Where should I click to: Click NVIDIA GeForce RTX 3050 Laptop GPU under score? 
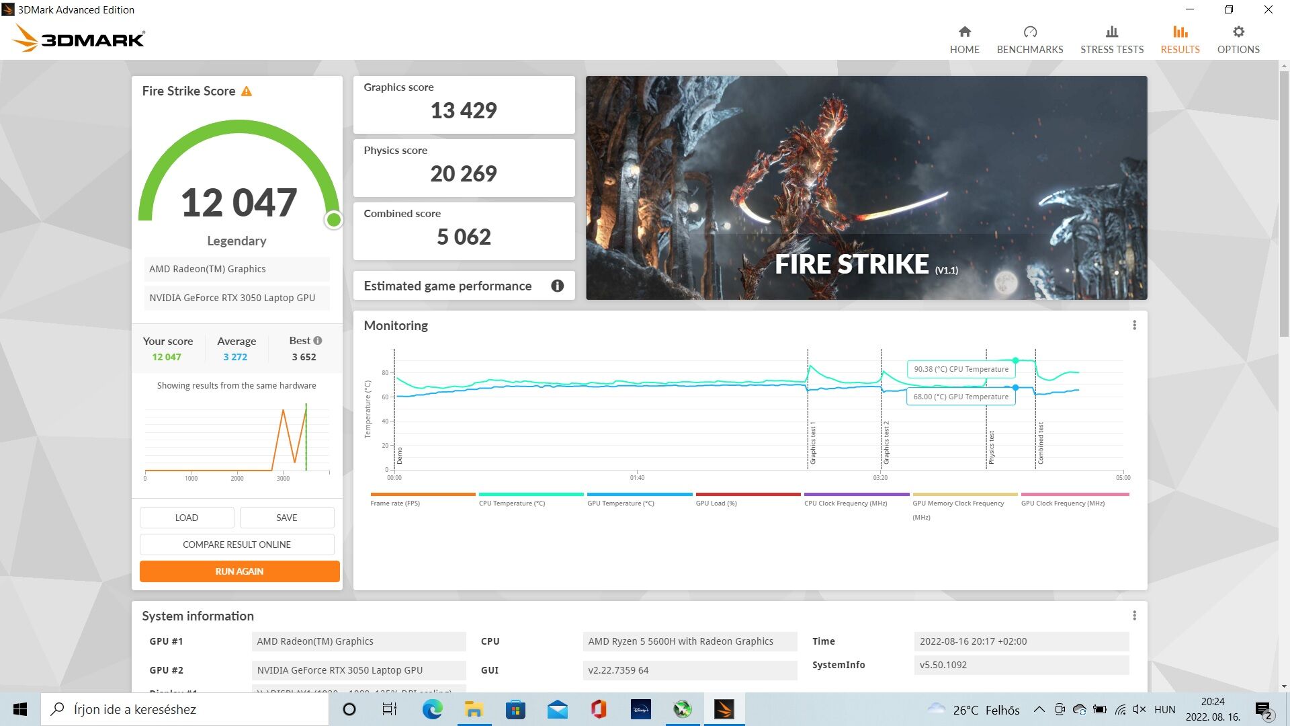236,298
